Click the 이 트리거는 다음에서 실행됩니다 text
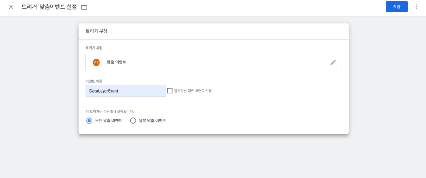Screen dimensions: 426x178 pyautogui.click(x=109, y=111)
